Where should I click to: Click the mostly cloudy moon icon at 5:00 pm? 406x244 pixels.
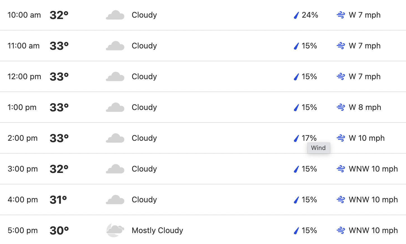pos(115,230)
